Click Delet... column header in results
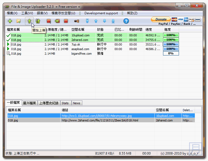The image size is (208, 161). coord(188,110)
